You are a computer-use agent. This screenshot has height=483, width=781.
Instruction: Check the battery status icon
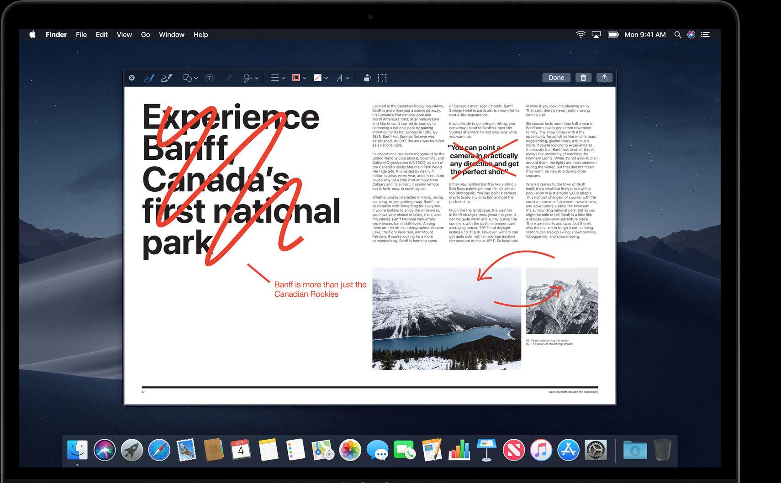(x=613, y=35)
